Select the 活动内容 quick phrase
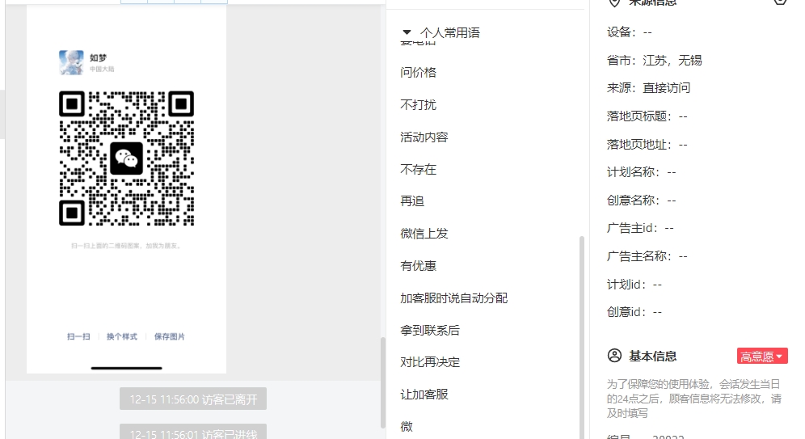Image resolution: width=805 pixels, height=439 pixels. [x=424, y=137]
